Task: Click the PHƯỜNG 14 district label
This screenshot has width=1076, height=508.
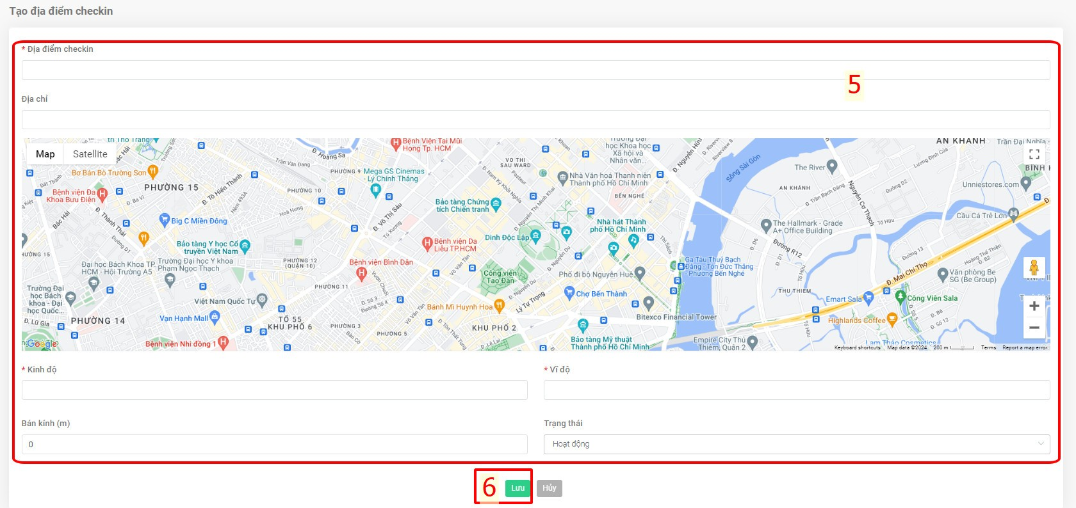Action: coord(98,321)
